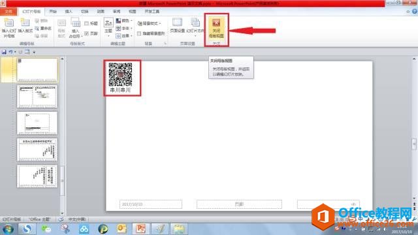The height and width of the screenshot is (235, 418).
Task: Click the thumbnail pane scrollbar
Action: pos(63,181)
